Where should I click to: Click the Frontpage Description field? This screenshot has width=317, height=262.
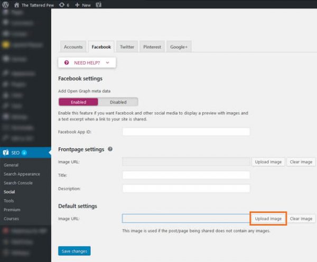[186, 188]
